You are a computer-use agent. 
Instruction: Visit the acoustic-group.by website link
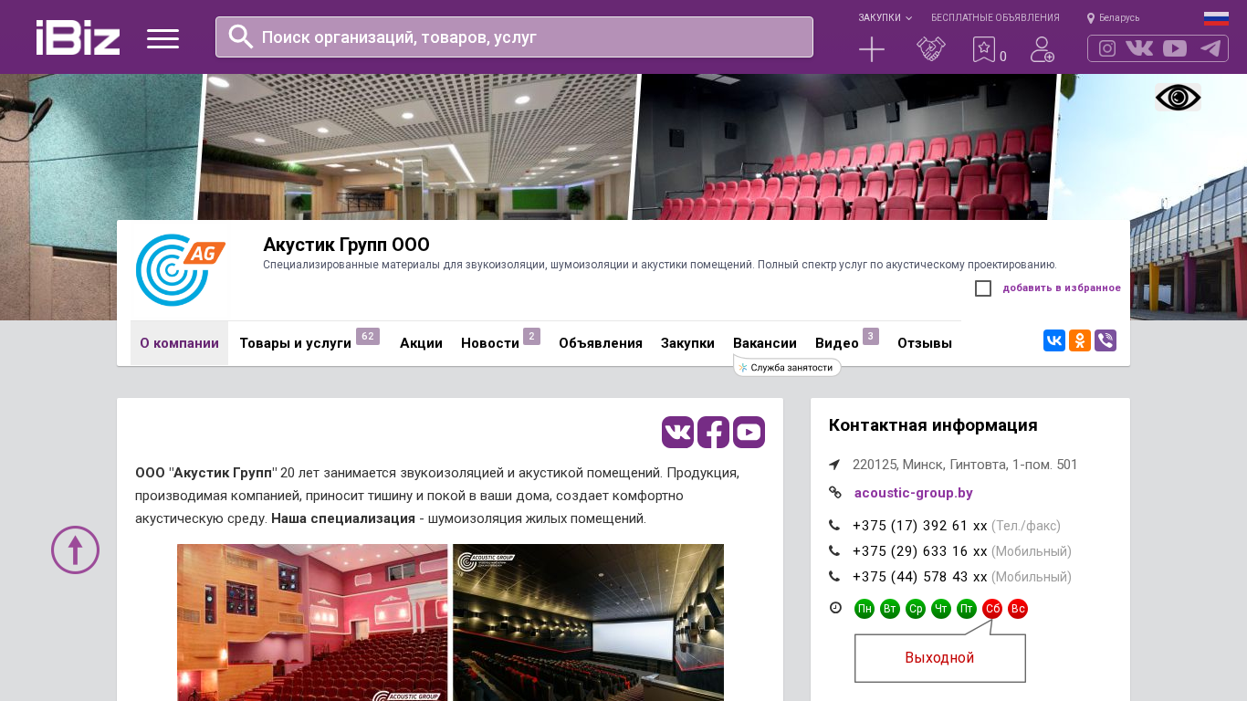[914, 493]
